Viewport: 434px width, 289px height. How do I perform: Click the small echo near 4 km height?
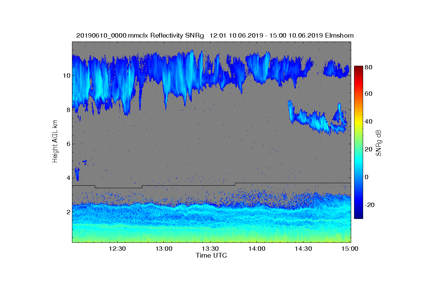point(77,174)
